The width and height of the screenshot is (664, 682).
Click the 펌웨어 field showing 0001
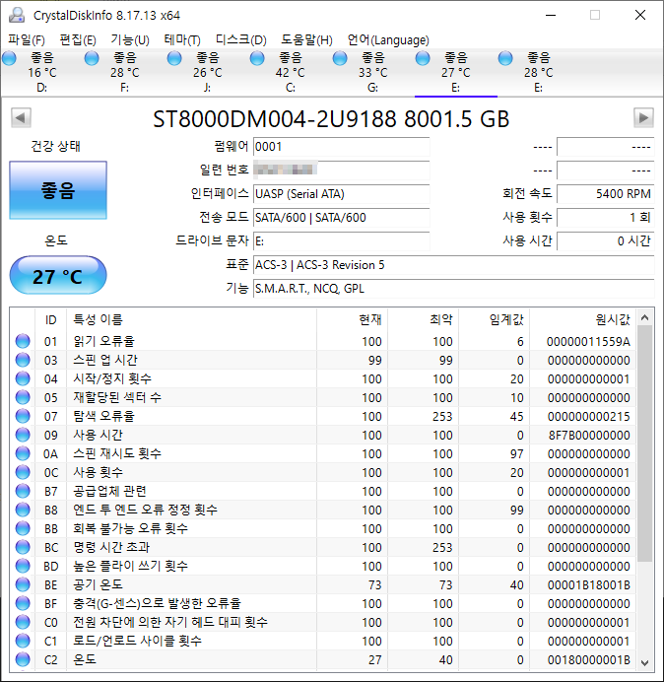tap(341, 147)
